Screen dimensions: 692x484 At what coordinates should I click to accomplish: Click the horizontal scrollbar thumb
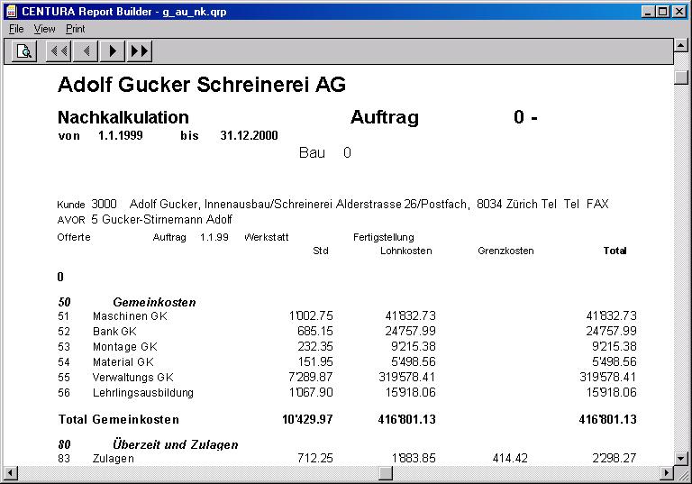pos(386,473)
